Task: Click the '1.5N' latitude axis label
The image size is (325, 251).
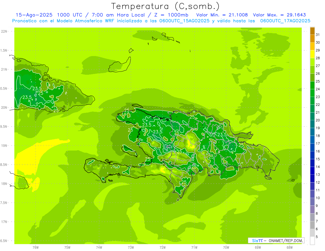Action: (4, 50)
